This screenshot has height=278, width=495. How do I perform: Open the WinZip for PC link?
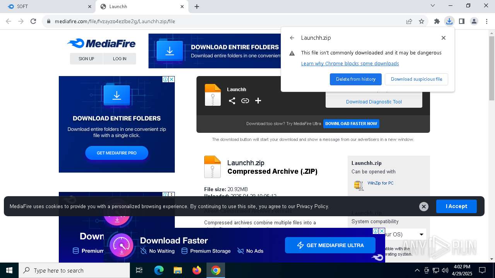tap(381, 183)
